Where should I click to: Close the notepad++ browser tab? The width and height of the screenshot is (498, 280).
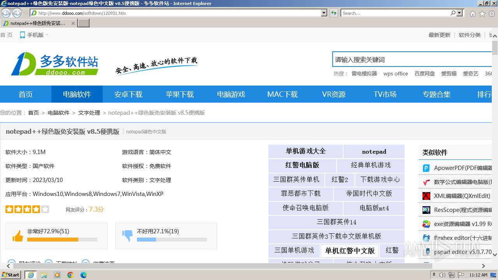click(x=73, y=23)
